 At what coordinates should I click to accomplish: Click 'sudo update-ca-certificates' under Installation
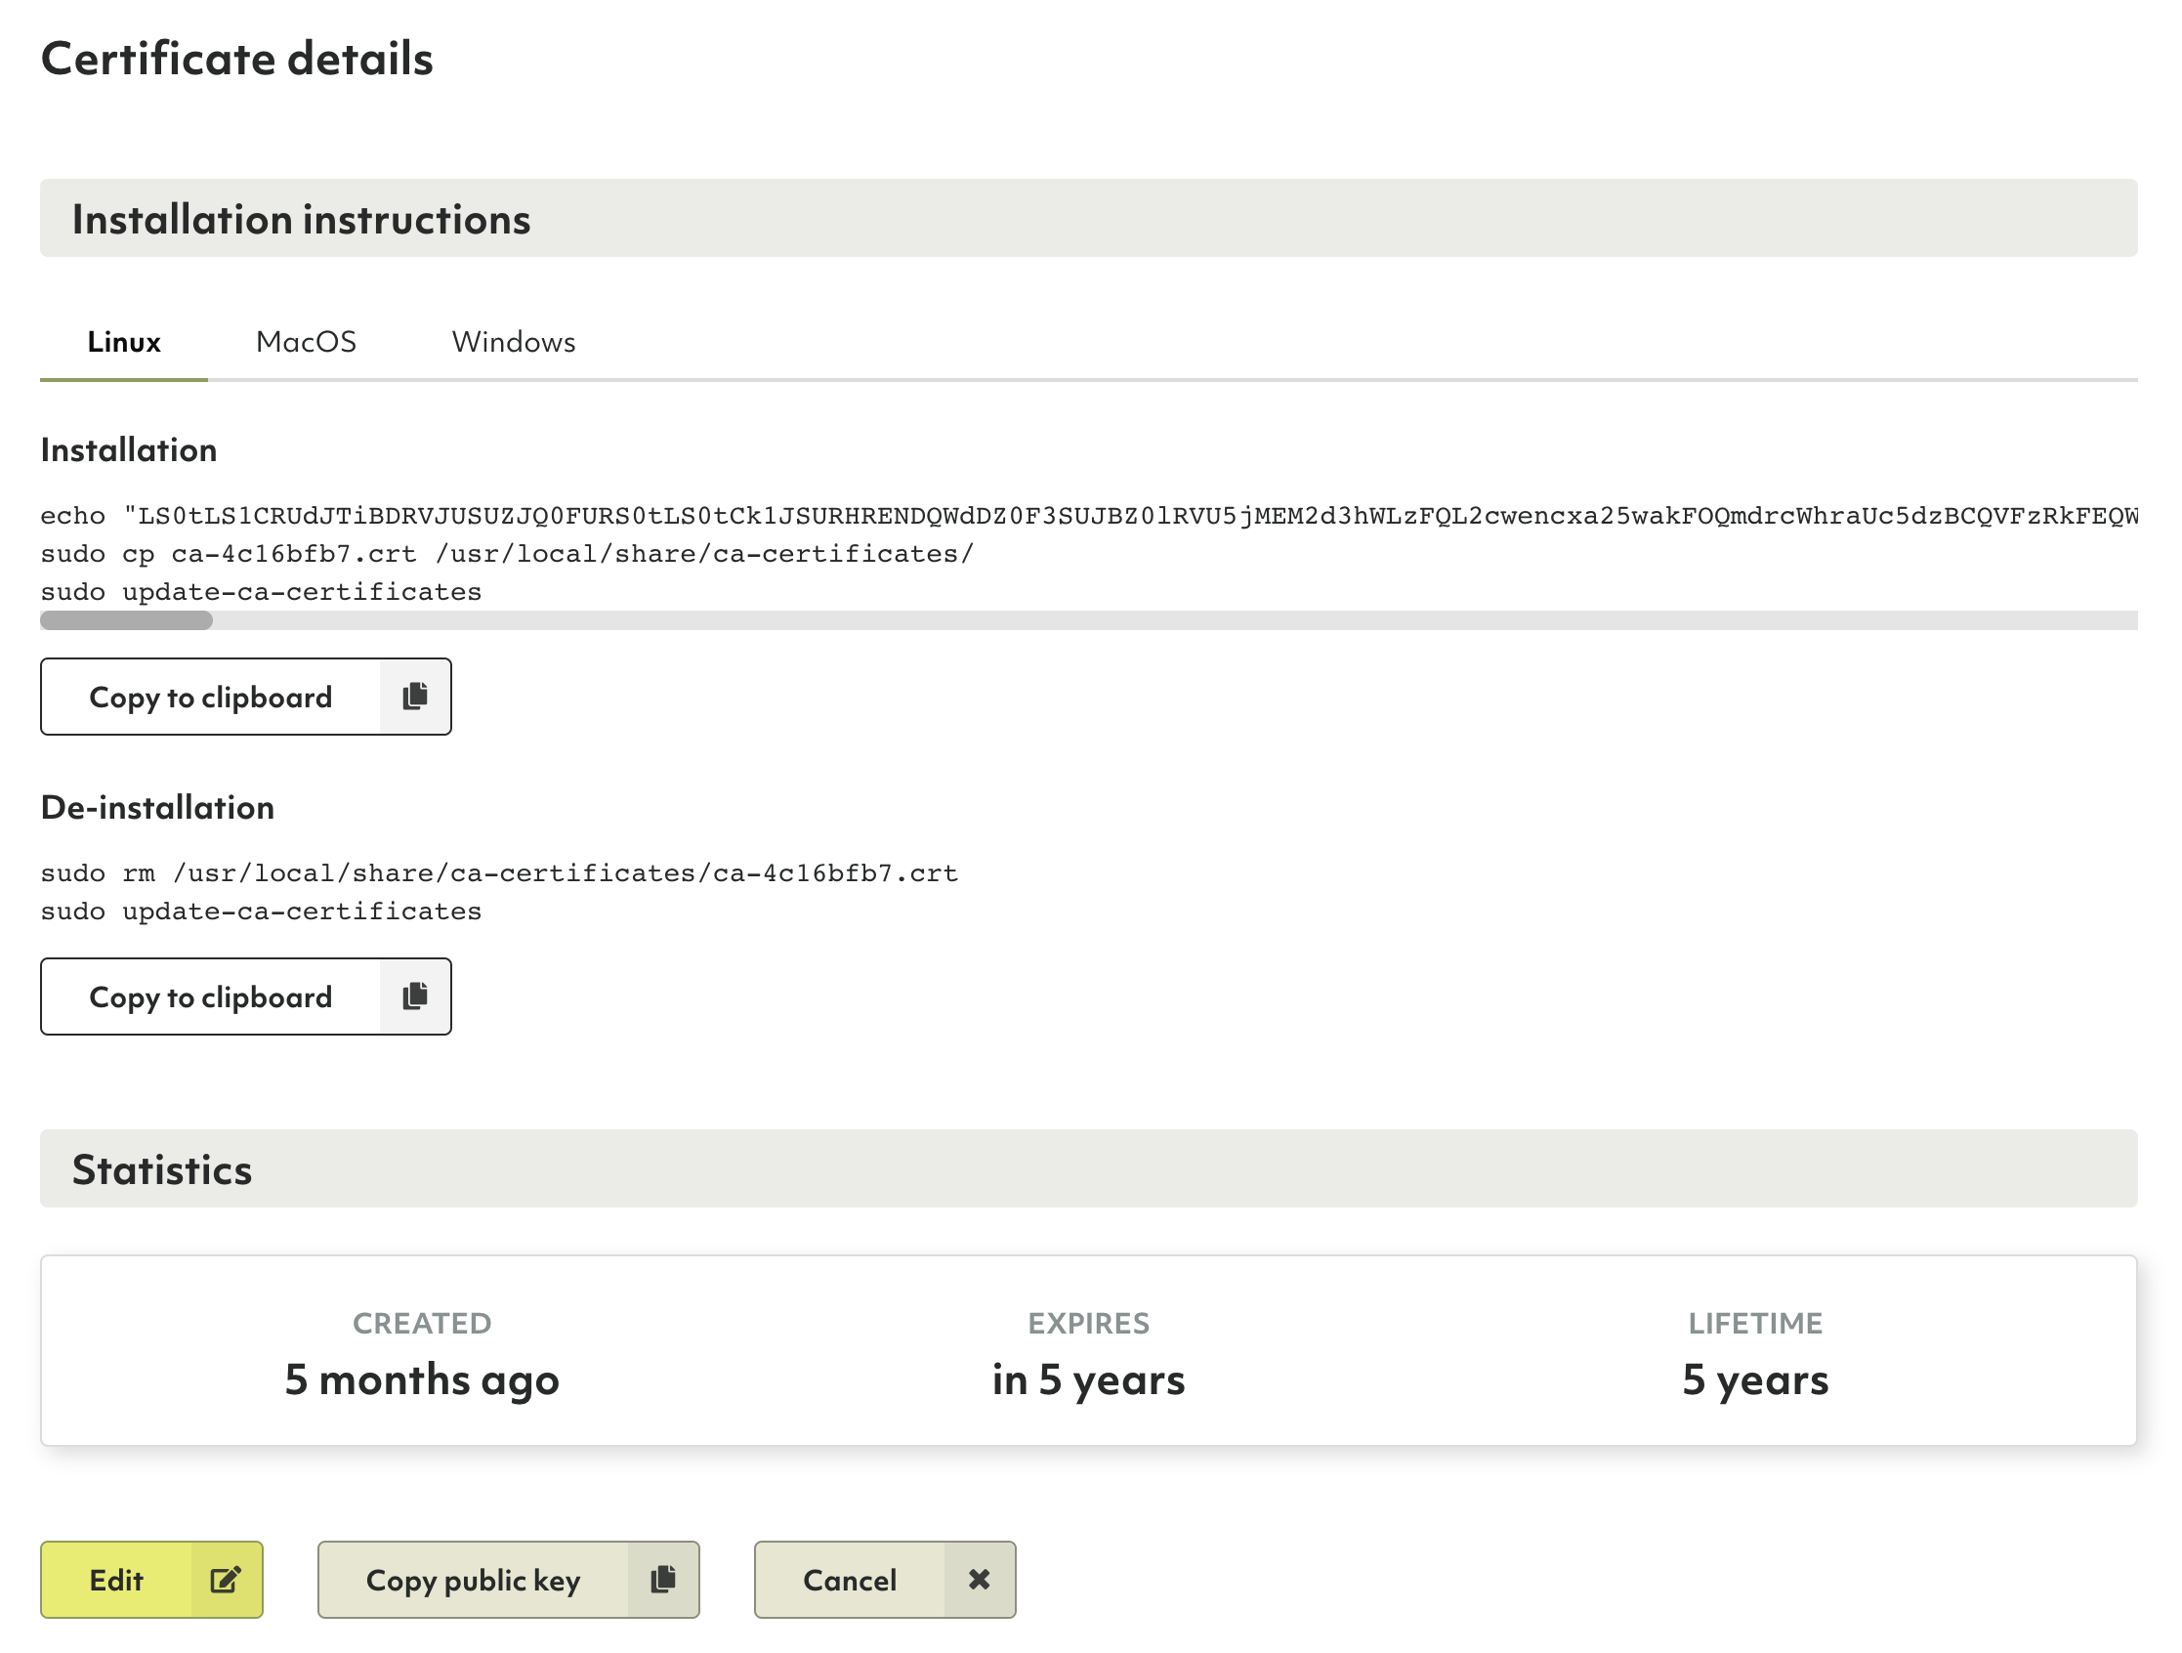tap(262, 592)
